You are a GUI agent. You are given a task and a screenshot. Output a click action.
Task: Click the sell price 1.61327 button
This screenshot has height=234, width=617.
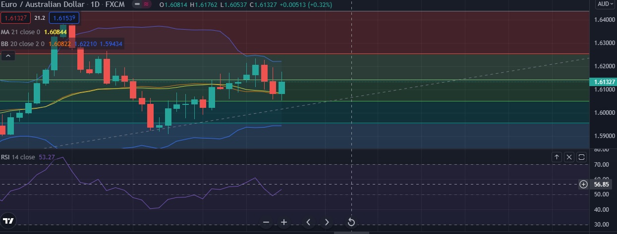[16, 18]
